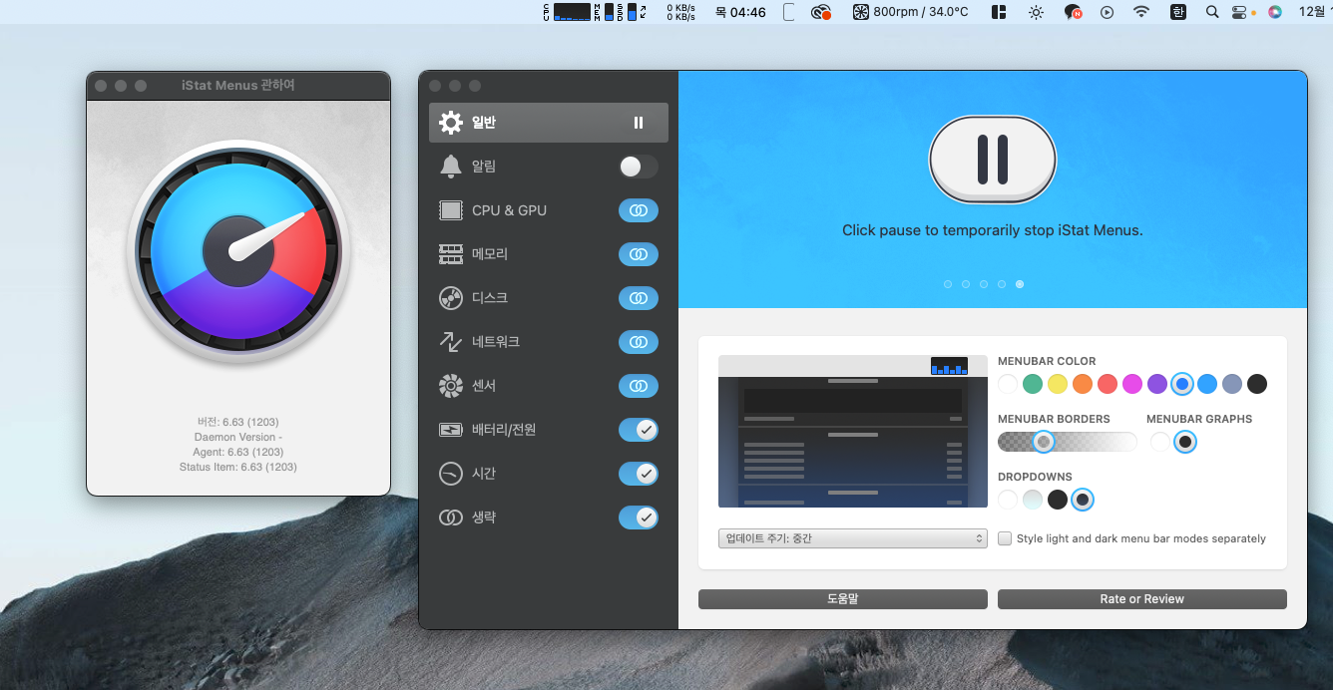
Task: Pick the purple menubar color swatch
Action: [1157, 384]
